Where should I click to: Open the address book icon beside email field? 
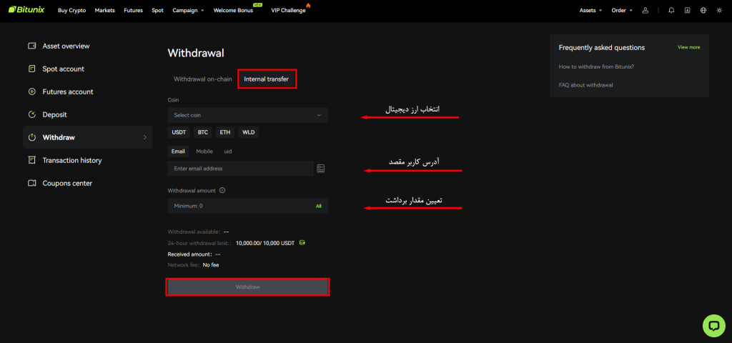tap(321, 169)
